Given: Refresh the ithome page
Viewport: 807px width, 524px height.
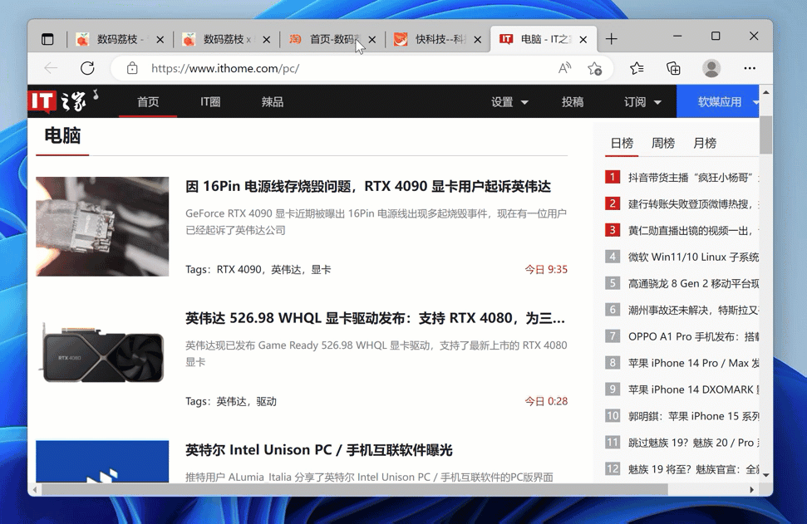Looking at the screenshot, I should pos(87,68).
